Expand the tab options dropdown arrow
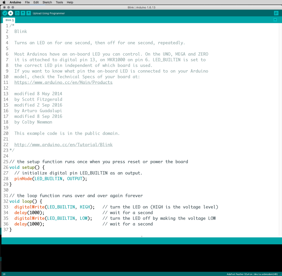 tap(275, 20)
